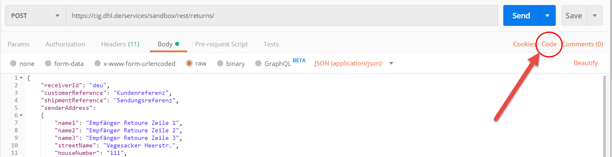Choose x-www-form-urlencoded body type

[98, 63]
